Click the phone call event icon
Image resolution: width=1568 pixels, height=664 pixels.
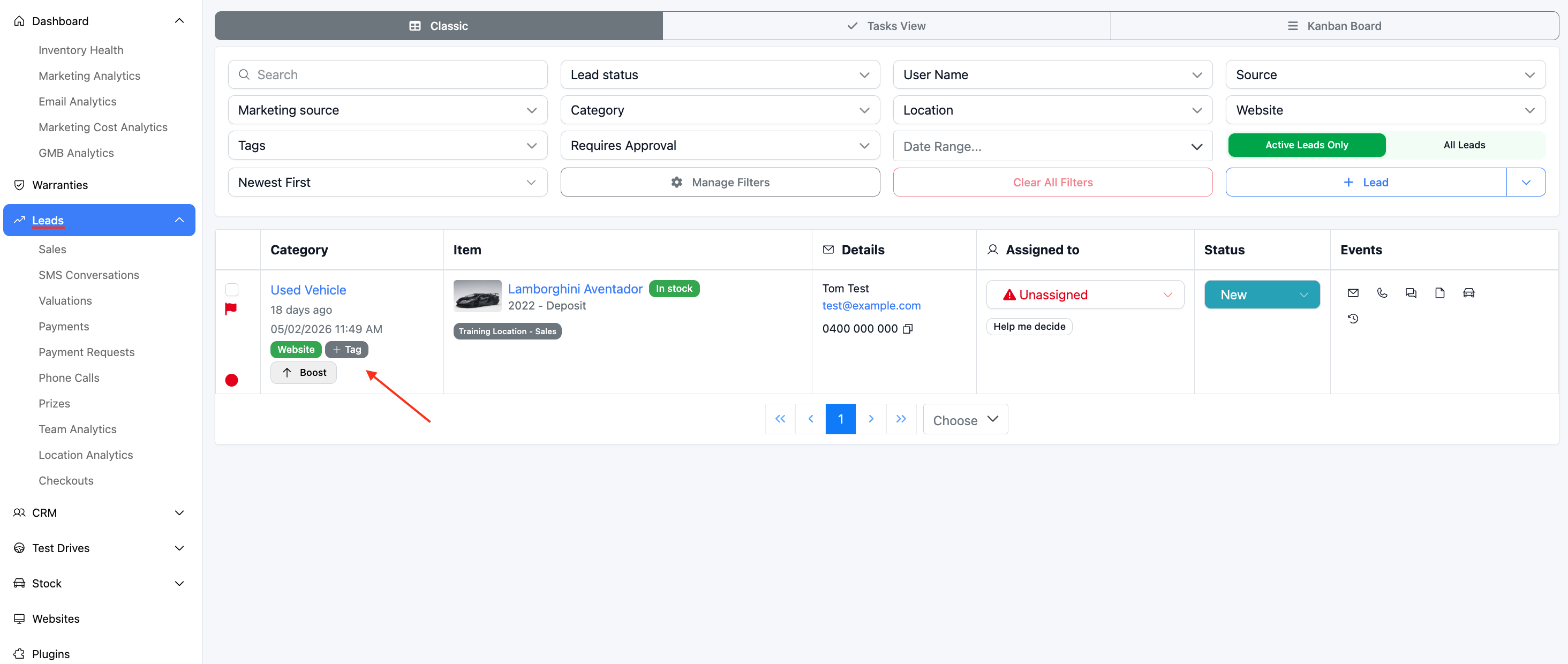pyautogui.click(x=1382, y=293)
